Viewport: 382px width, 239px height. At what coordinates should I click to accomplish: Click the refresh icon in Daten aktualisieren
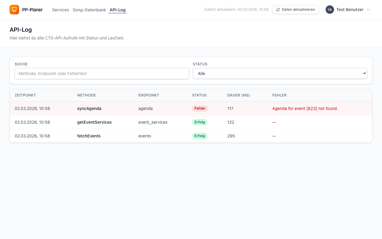tap(278, 10)
